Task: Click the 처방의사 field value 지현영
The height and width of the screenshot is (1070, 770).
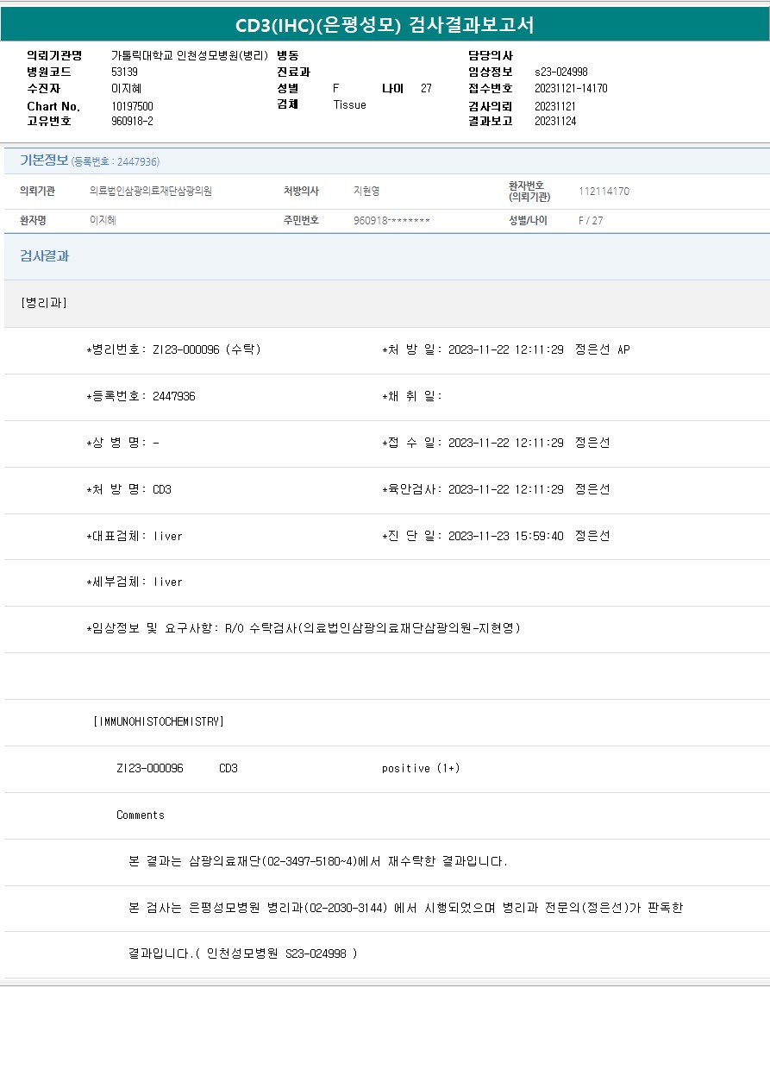Action: tap(366, 192)
